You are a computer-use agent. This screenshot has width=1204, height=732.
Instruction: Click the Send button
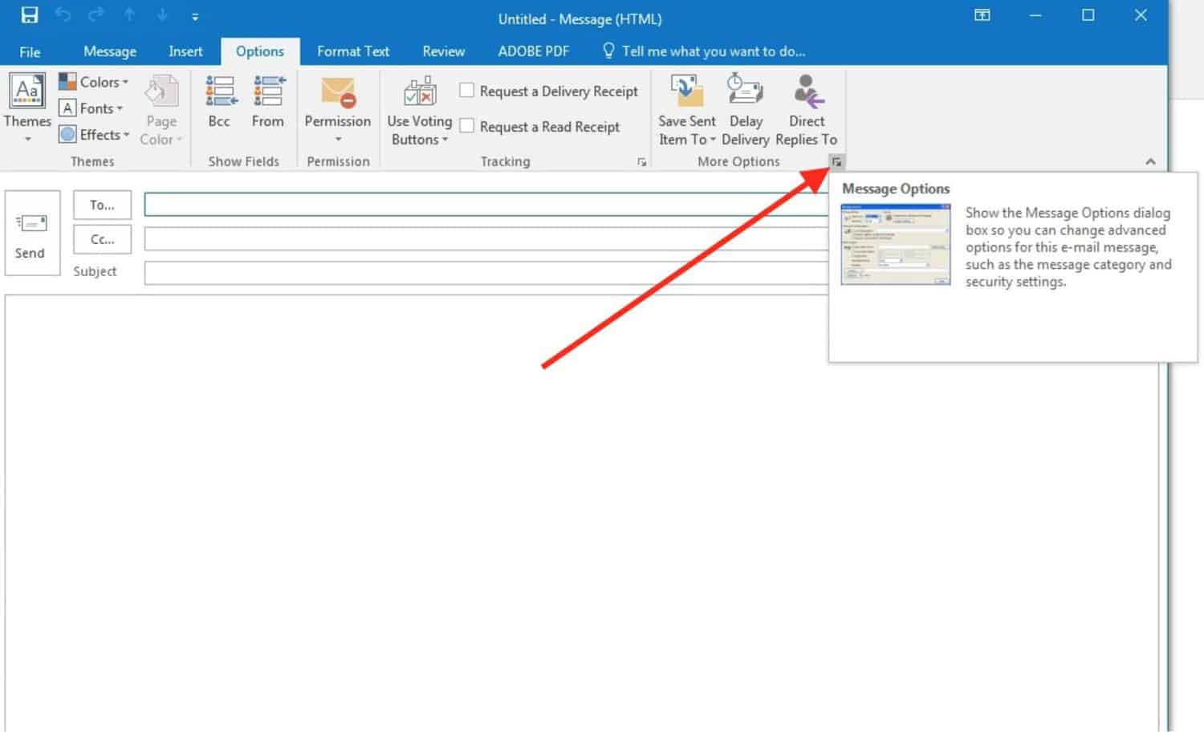pos(31,234)
